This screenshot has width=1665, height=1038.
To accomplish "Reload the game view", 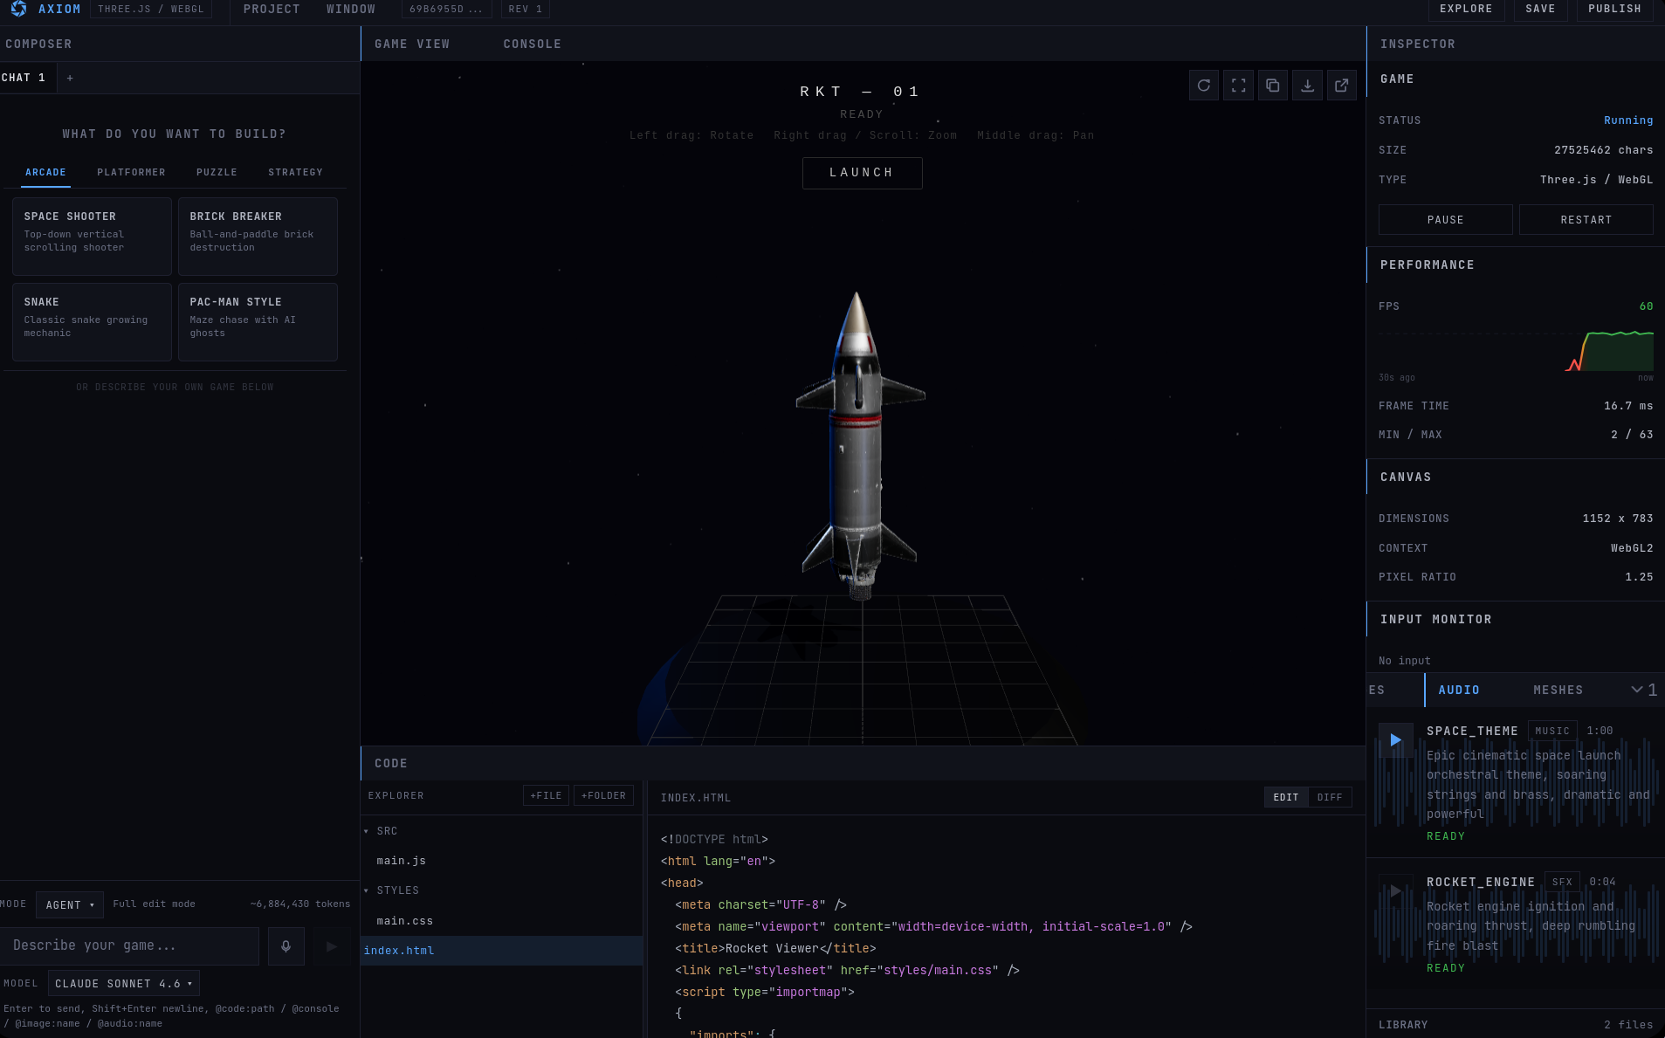I will [1204, 85].
